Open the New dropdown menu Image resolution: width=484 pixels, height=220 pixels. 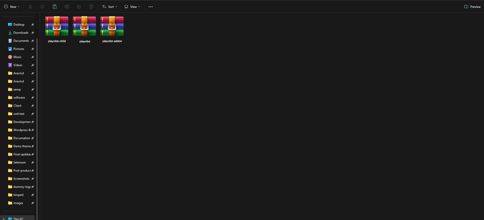12,7
